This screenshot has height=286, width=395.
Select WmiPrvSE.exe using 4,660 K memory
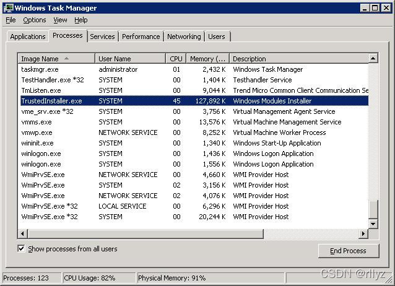click(193, 175)
